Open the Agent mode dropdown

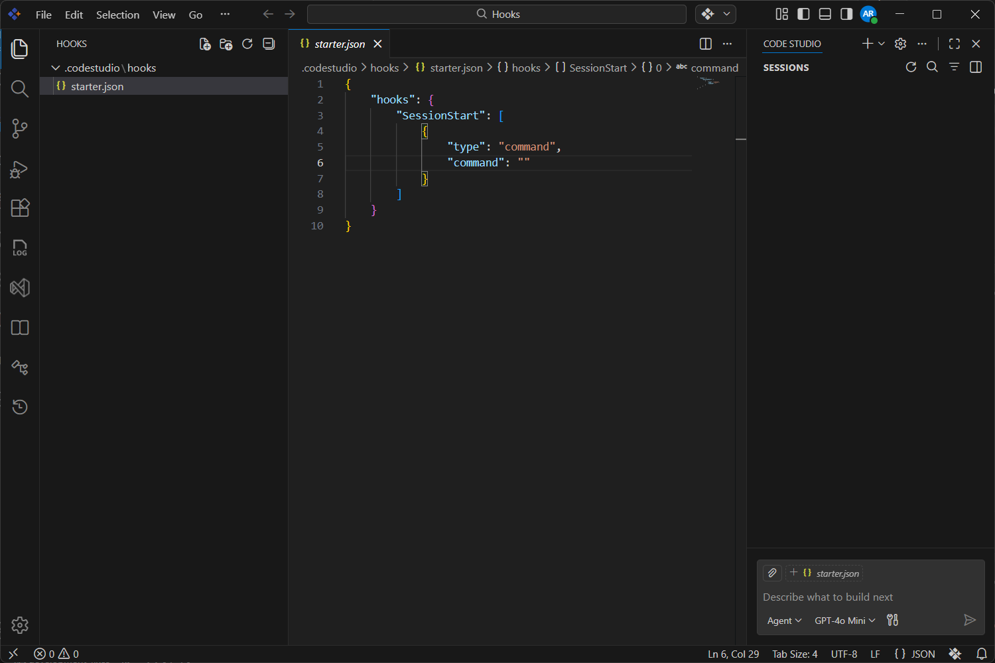[783, 621]
